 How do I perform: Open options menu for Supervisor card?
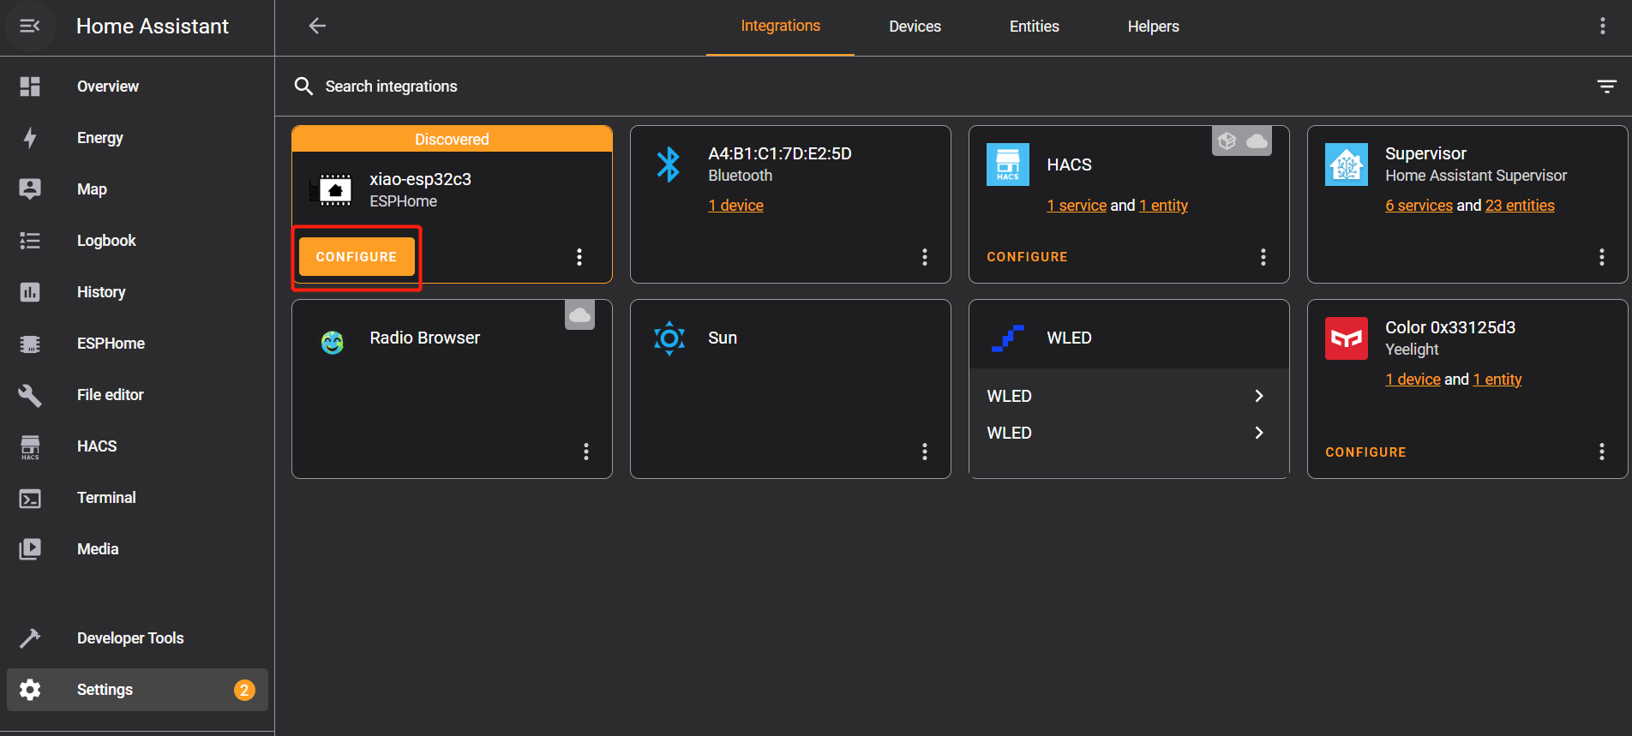point(1601,257)
